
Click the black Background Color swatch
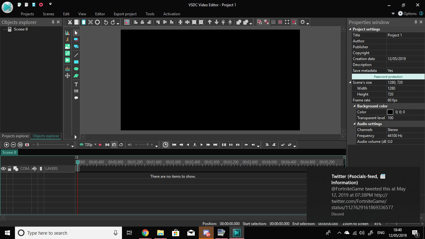tap(390, 112)
